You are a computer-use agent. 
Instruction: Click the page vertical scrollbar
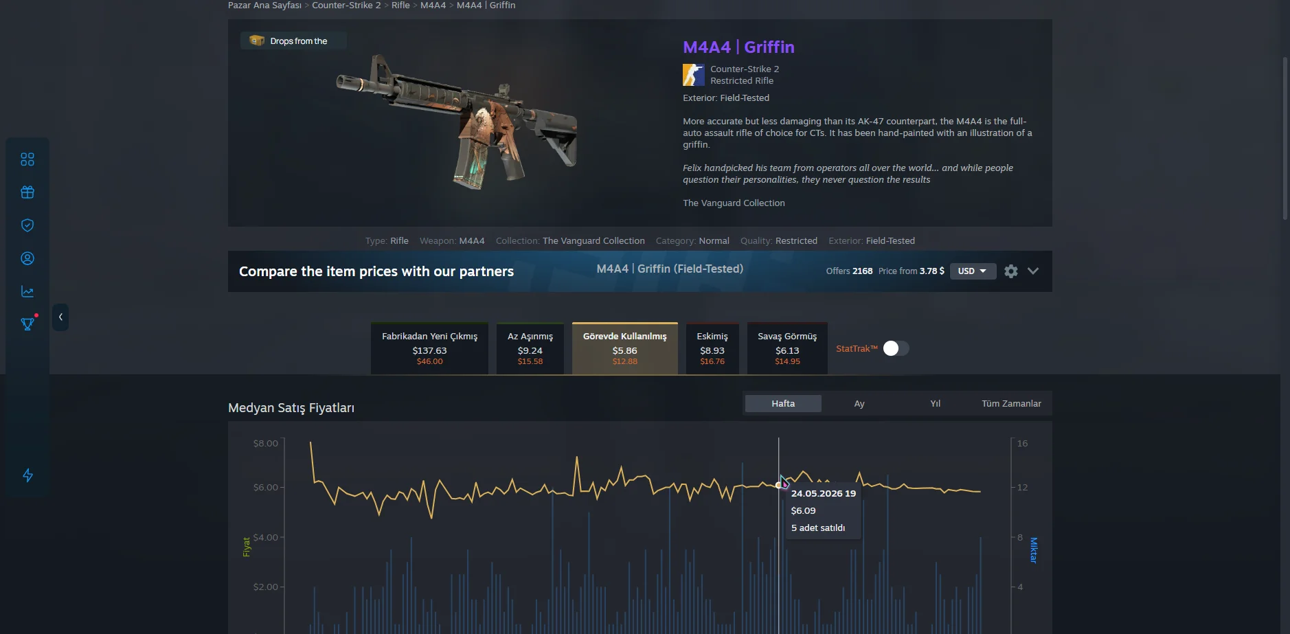tap(1285, 137)
